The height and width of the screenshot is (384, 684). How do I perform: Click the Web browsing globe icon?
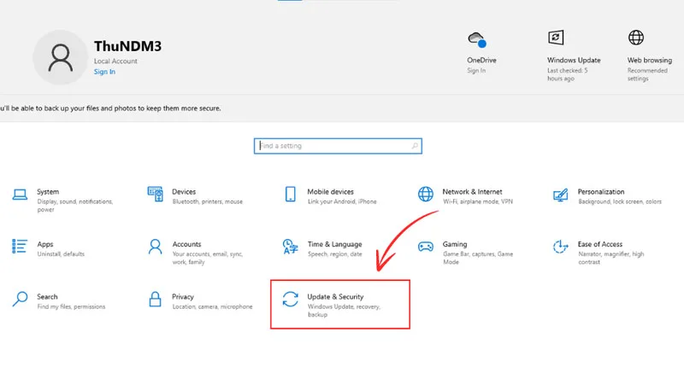pyautogui.click(x=636, y=38)
